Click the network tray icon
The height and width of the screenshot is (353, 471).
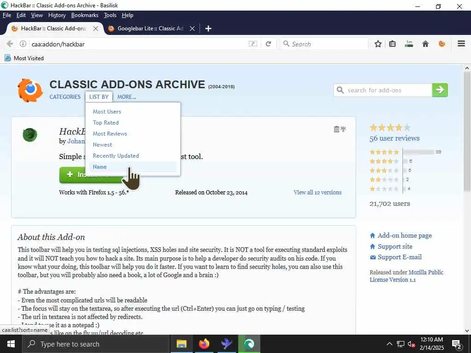pos(401,344)
